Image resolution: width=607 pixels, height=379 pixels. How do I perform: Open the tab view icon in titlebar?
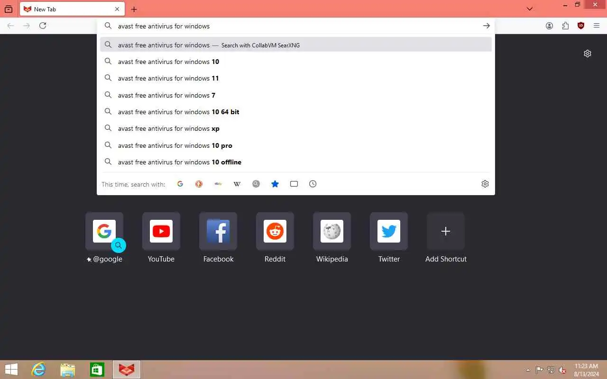pyautogui.click(x=9, y=9)
